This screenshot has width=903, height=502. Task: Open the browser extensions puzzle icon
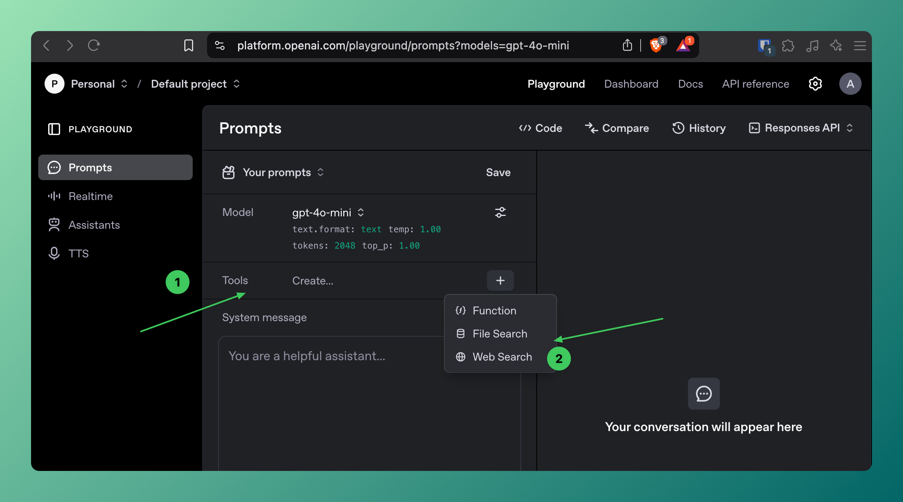788,46
